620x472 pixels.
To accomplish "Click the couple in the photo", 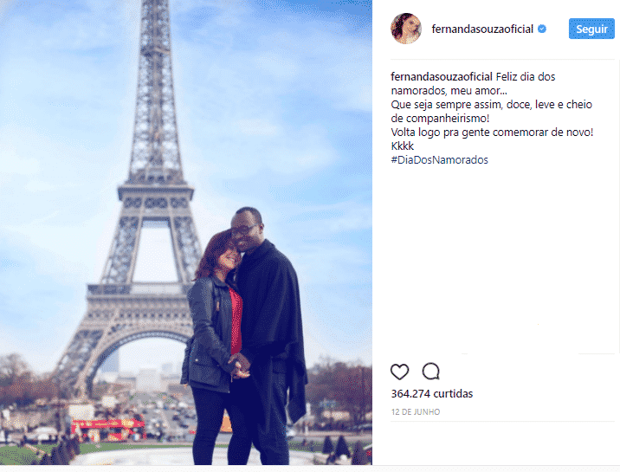I will click(244, 336).
